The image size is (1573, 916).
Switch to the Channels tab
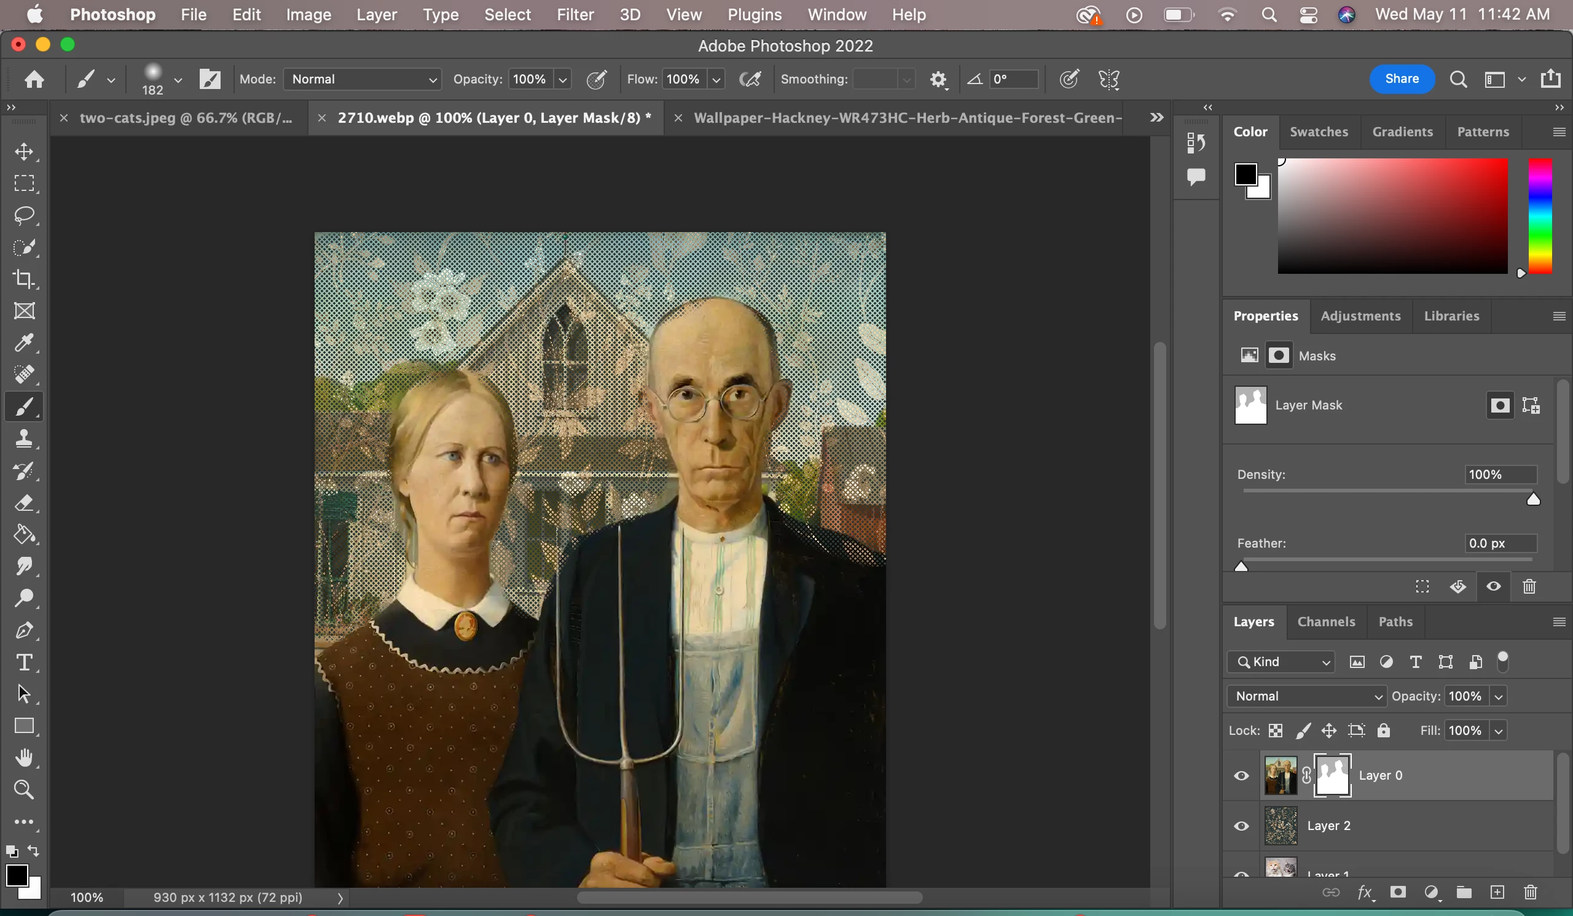coord(1326,621)
